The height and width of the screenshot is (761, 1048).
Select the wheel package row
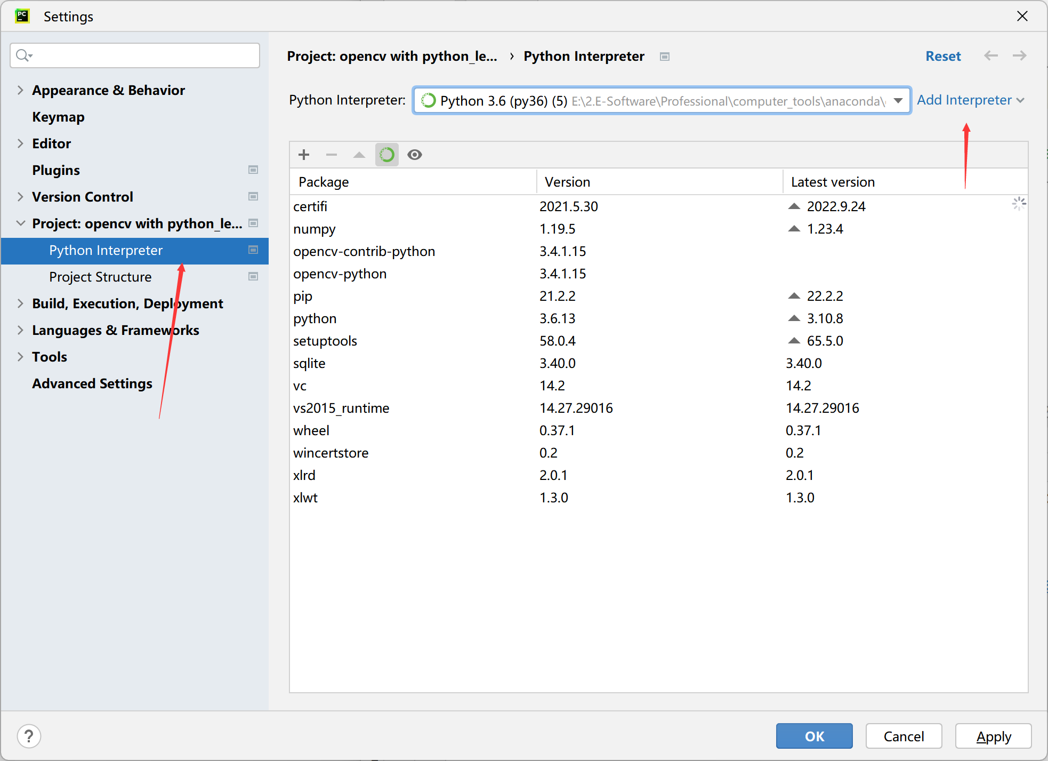point(658,430)
